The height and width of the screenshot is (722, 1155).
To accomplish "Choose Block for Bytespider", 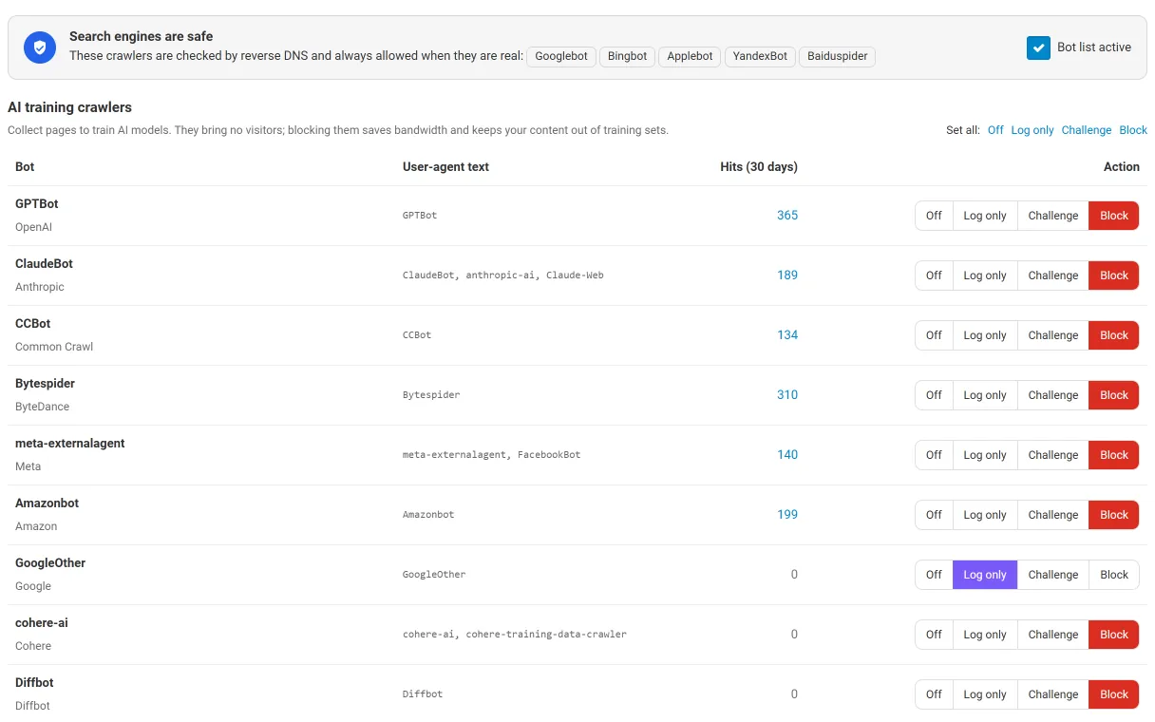I will click(1113, 395).
